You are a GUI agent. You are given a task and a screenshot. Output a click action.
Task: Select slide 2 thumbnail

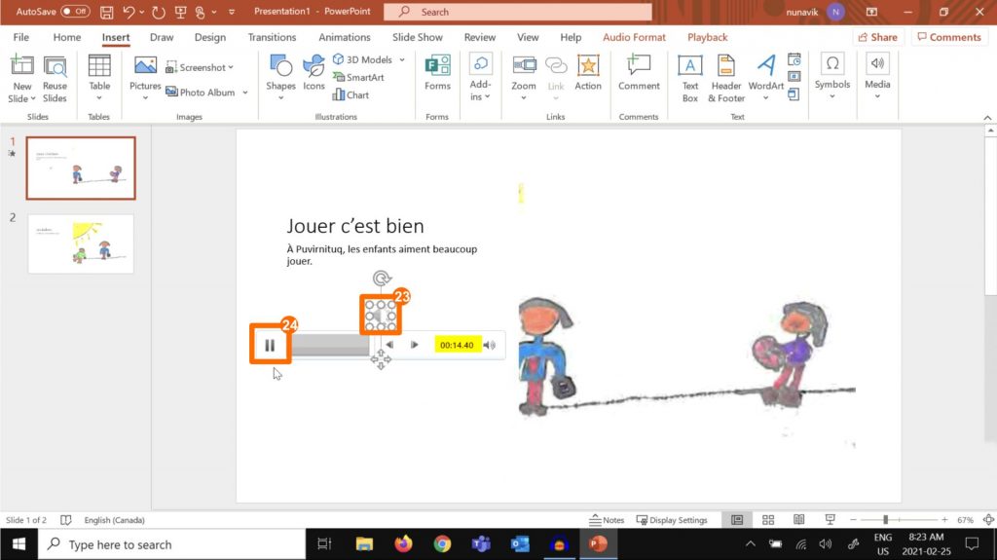81,243
